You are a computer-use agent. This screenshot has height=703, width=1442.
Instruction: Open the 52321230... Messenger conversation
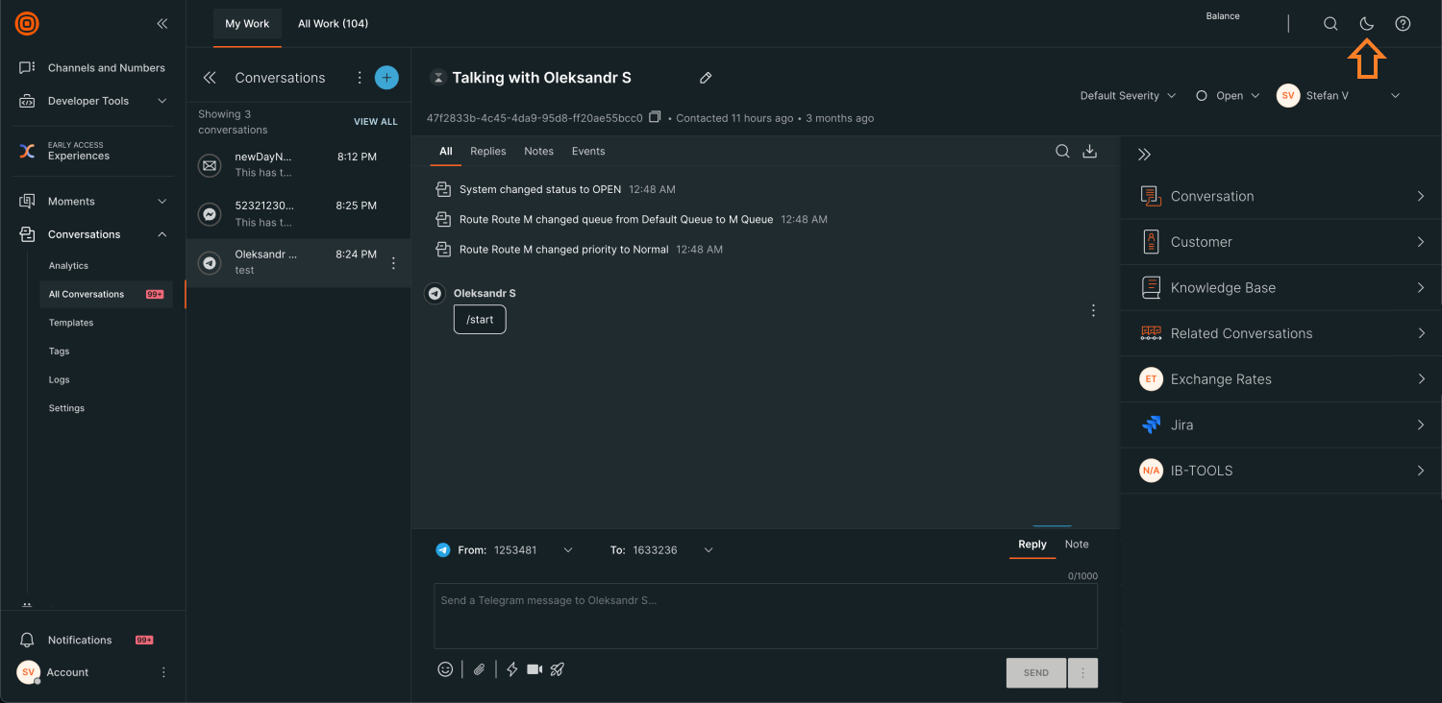pos(298,213)
